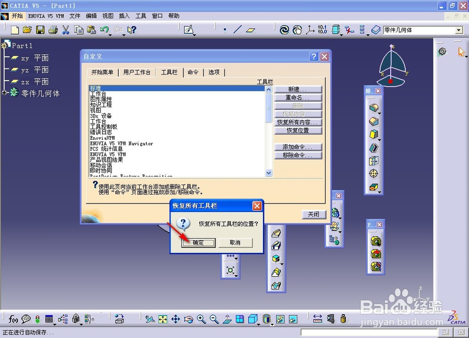The height and width of the screenshot is (338, 469).
Task: Open the 编辑 menu
Action: coord(91,16)
